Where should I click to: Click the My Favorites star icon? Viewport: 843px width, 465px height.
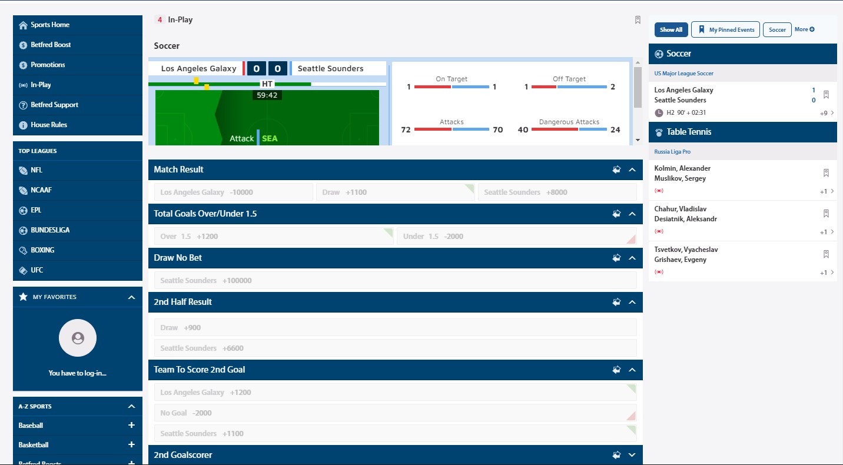pos(23,297)
